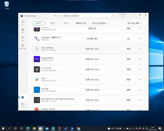Open taskbar search magnifier
The width and height of the screenshot is (164, 131).
pos(9,128)
